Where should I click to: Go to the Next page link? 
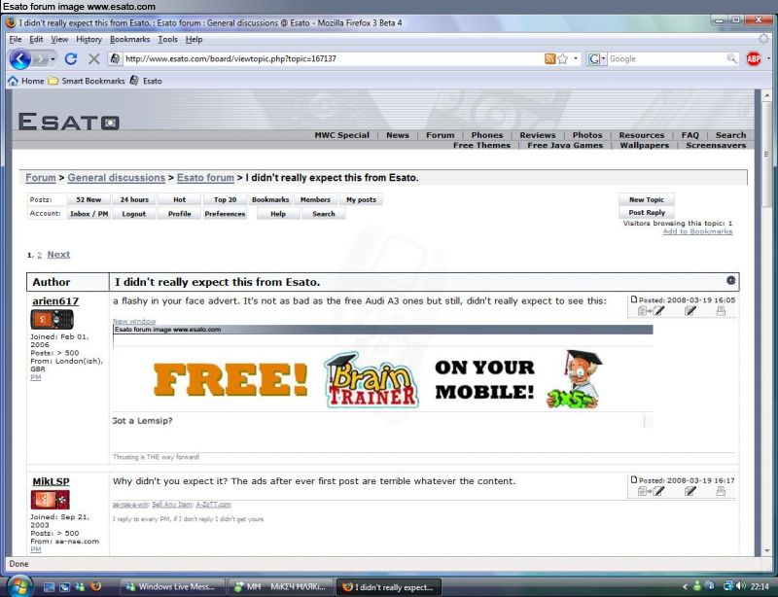[58, 255]
